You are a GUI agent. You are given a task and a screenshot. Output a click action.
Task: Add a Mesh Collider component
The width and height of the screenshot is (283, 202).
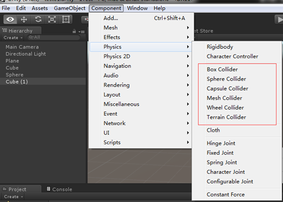[237, 98]
